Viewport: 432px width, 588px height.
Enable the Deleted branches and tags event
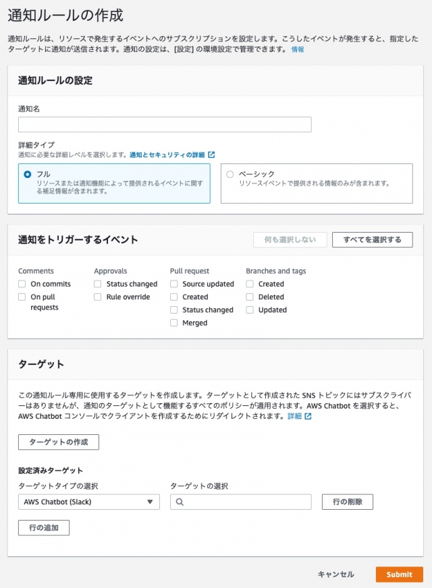click(249, 297)
